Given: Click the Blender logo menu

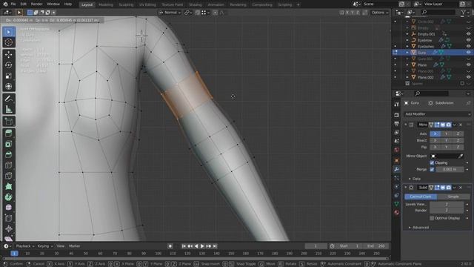Looking at the screenshot, I should 5,4.
